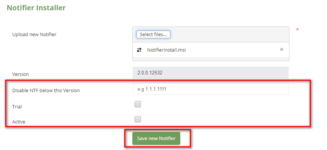Remove the NotifierInstall.msi file with X
Screen dimensions: 327x150
point(282,49)
